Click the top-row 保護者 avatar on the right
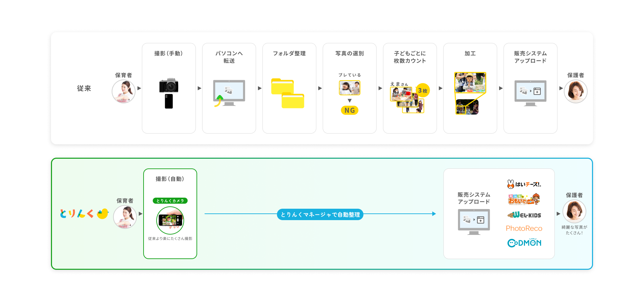Viewport: 644px width, 302px height. pos(576,91)
